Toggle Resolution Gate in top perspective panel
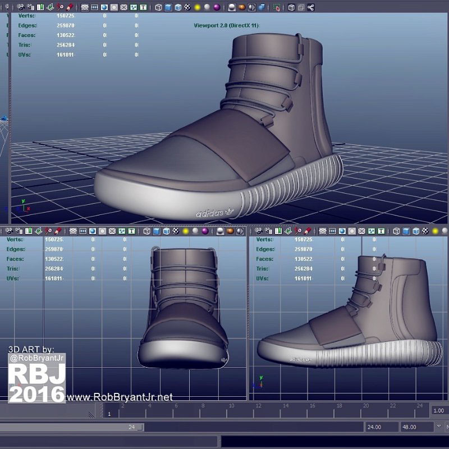This screenshot has height=449, width=449. coord(104,7)
